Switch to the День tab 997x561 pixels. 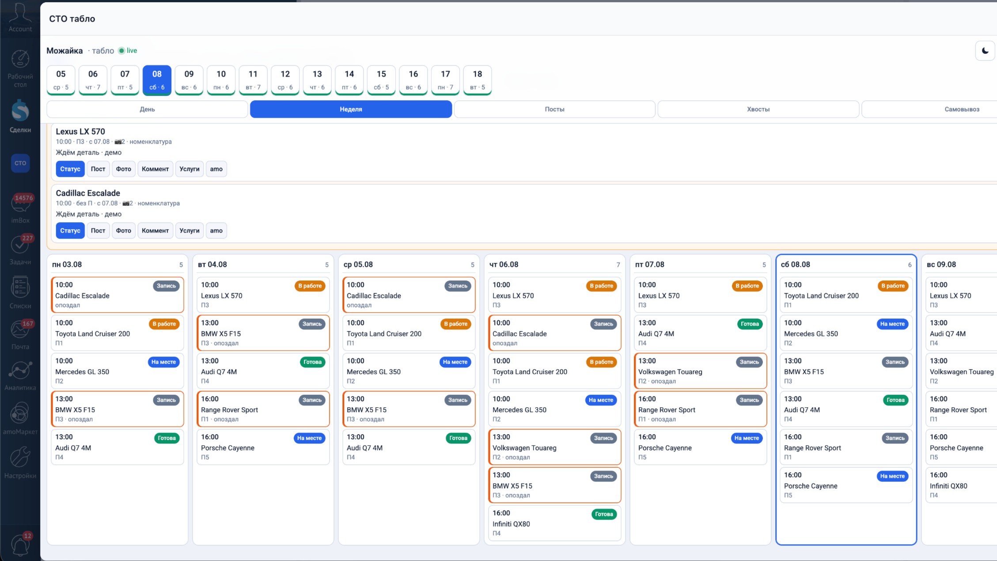point(147,109)
